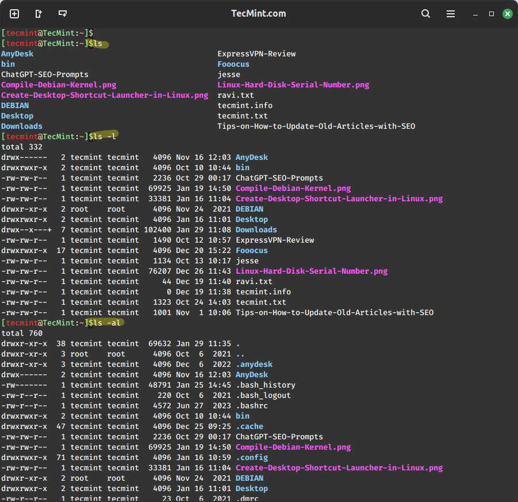Click the TecMint.com window title
This screenshot has height=502, width=518.
[258, 14]
